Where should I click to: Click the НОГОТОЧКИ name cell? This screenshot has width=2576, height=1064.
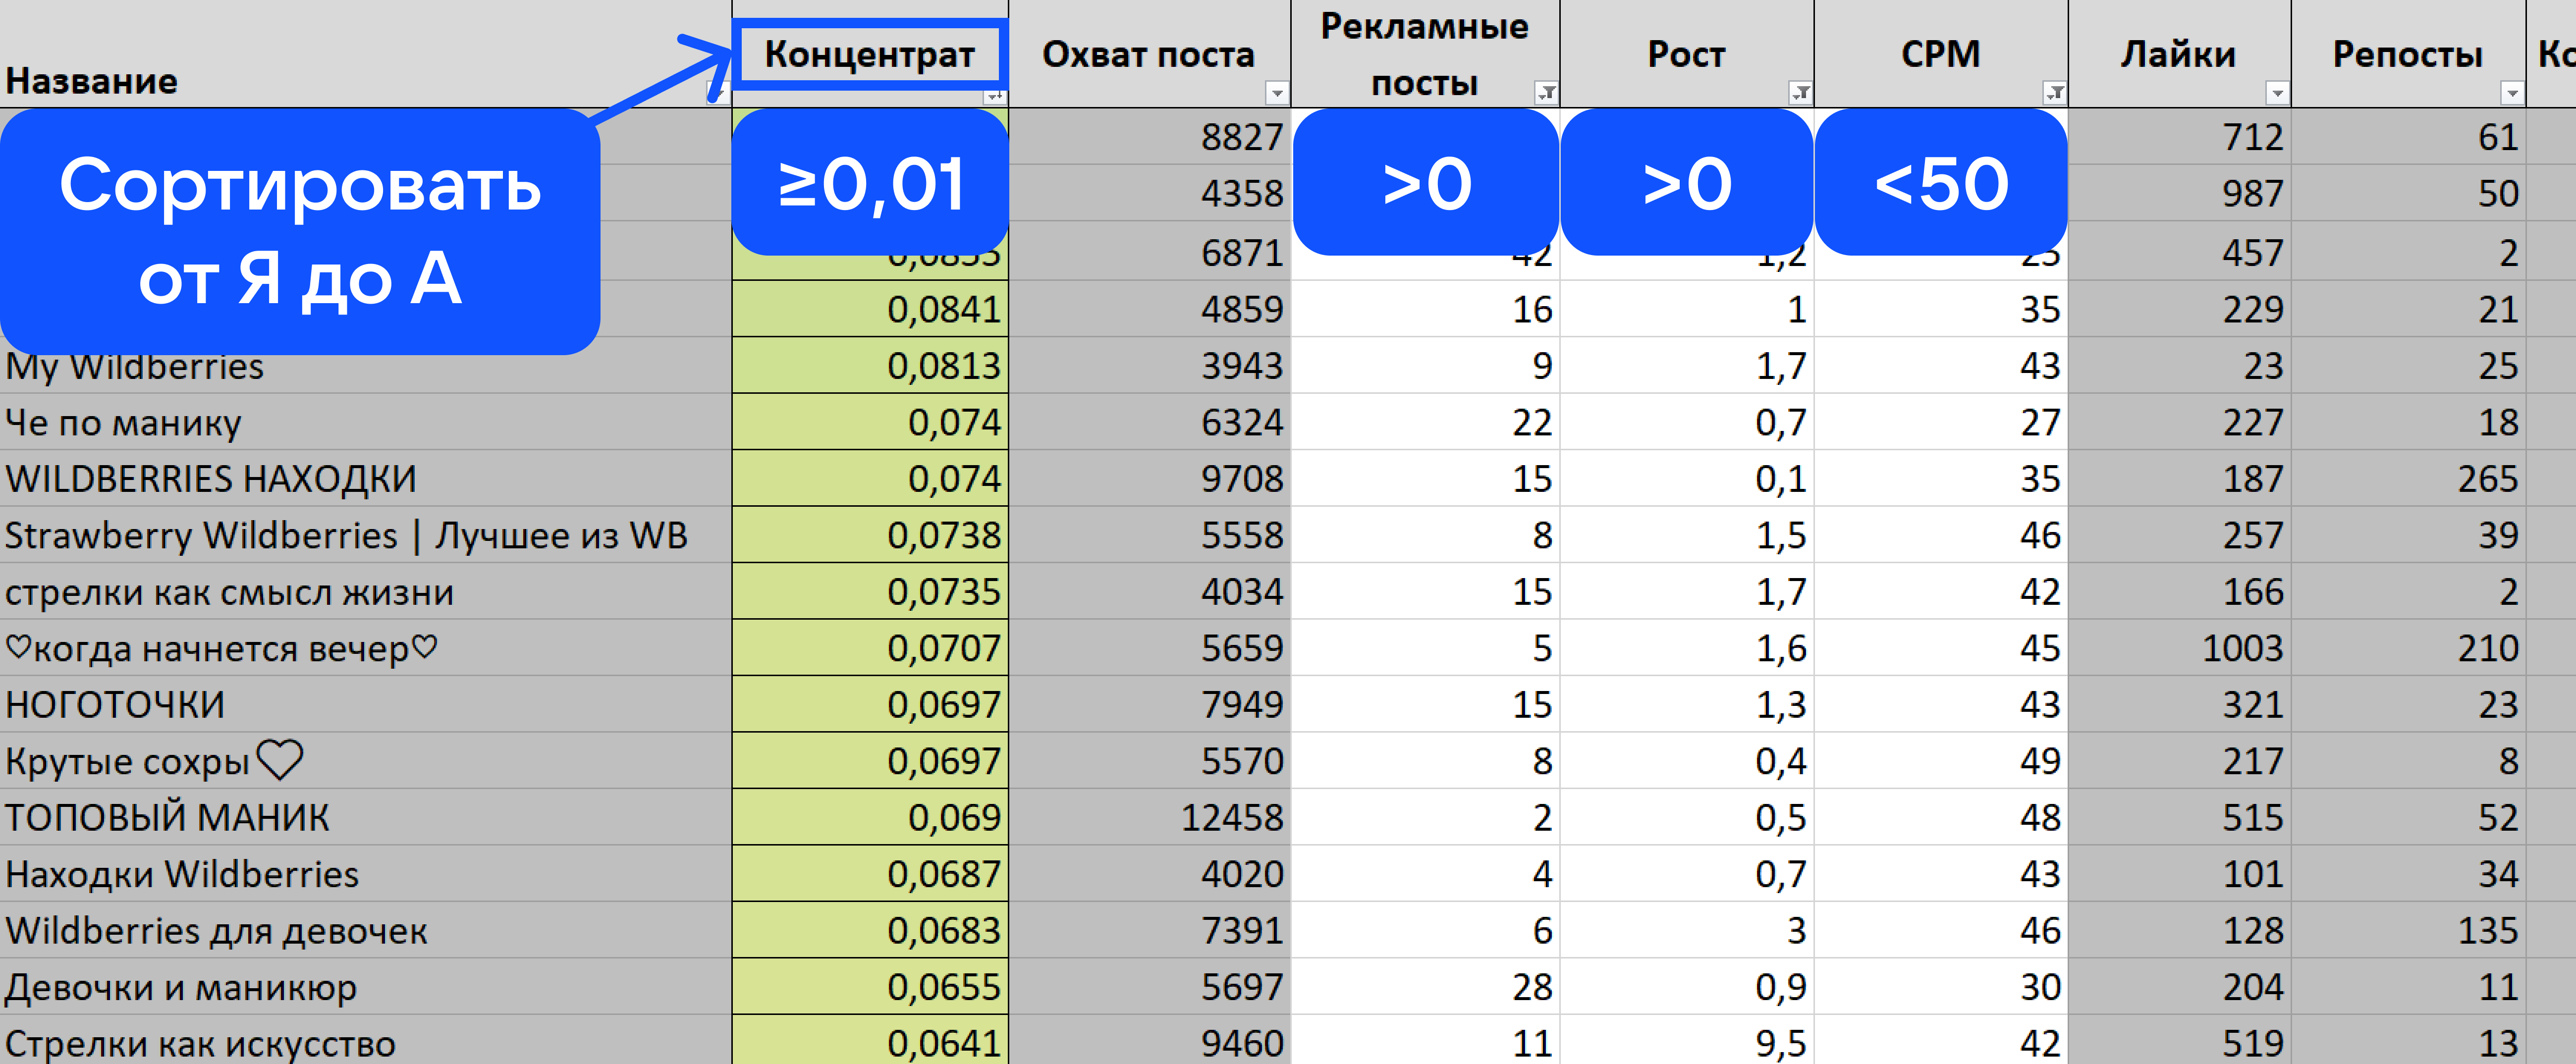[366, 705]
